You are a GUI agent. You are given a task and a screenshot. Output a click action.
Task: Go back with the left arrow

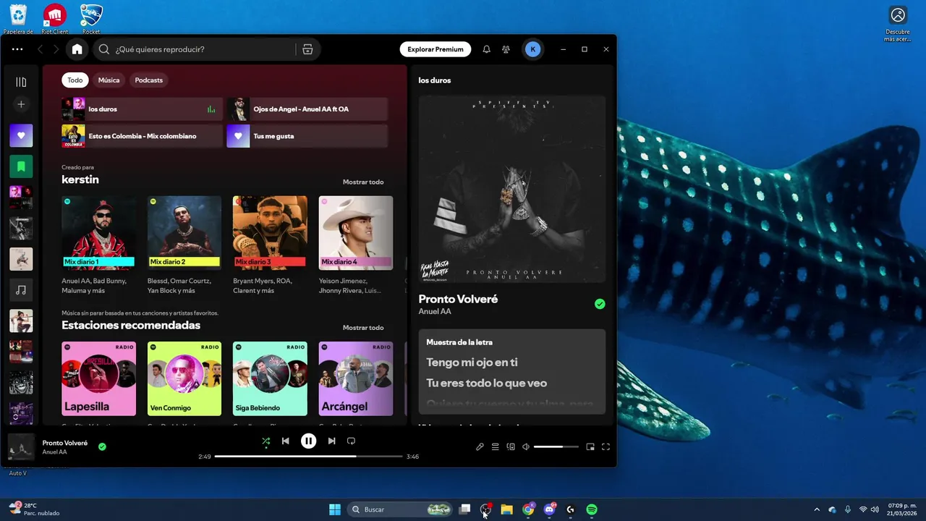point(41,49)
